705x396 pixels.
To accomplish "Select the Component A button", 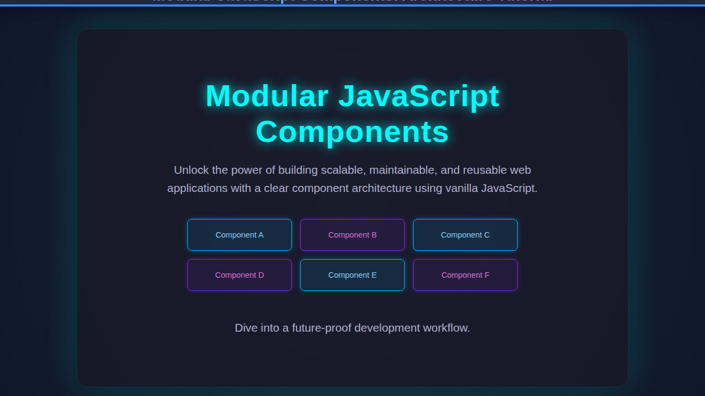I will pos(240,235).
